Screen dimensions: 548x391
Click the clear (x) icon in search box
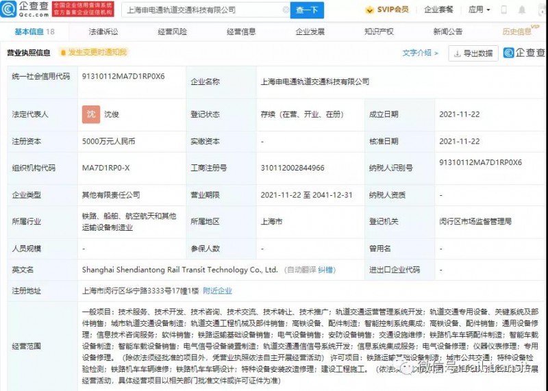[284, 10]
